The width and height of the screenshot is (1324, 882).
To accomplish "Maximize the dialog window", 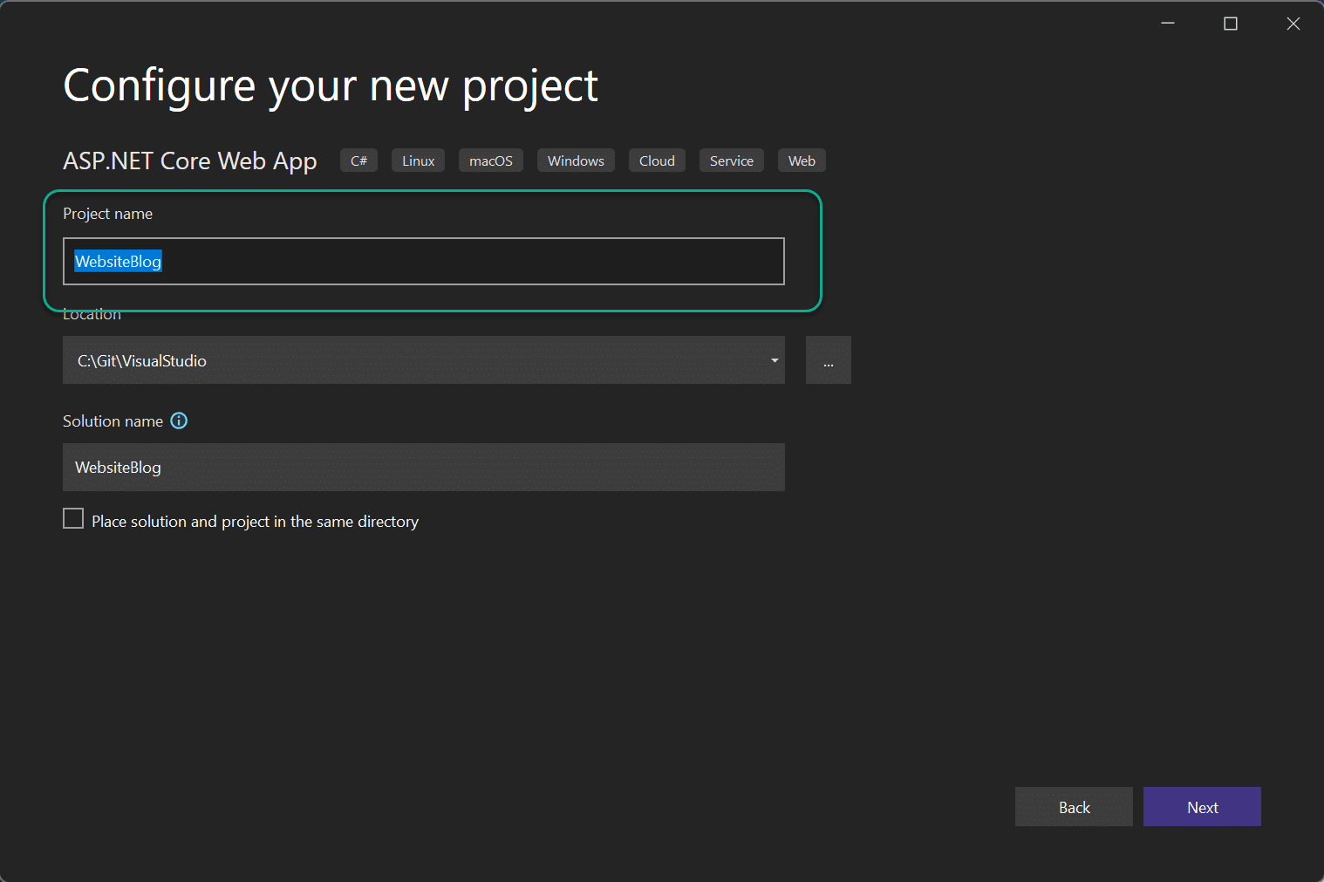I will tap(1231, 24).
